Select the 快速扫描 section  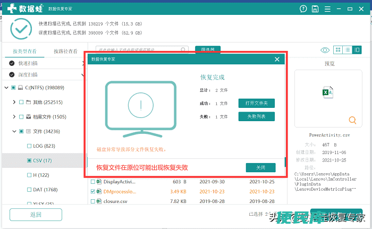pos(28,63)
